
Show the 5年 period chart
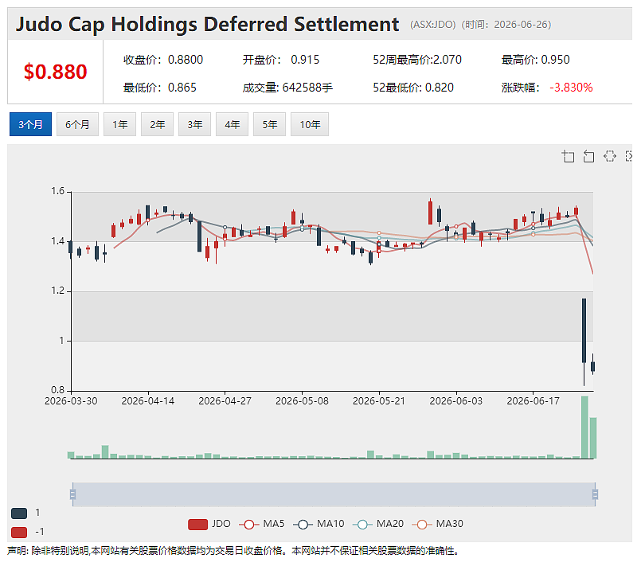click(269, 124)
